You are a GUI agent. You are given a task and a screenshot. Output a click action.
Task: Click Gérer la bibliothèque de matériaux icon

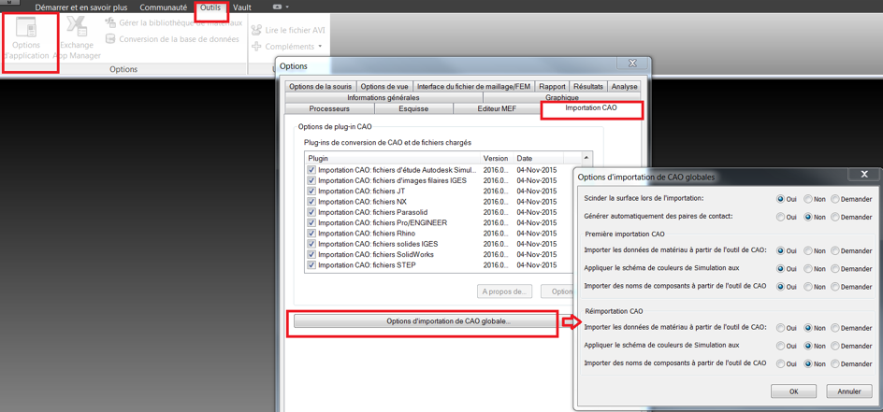[110, 22]
